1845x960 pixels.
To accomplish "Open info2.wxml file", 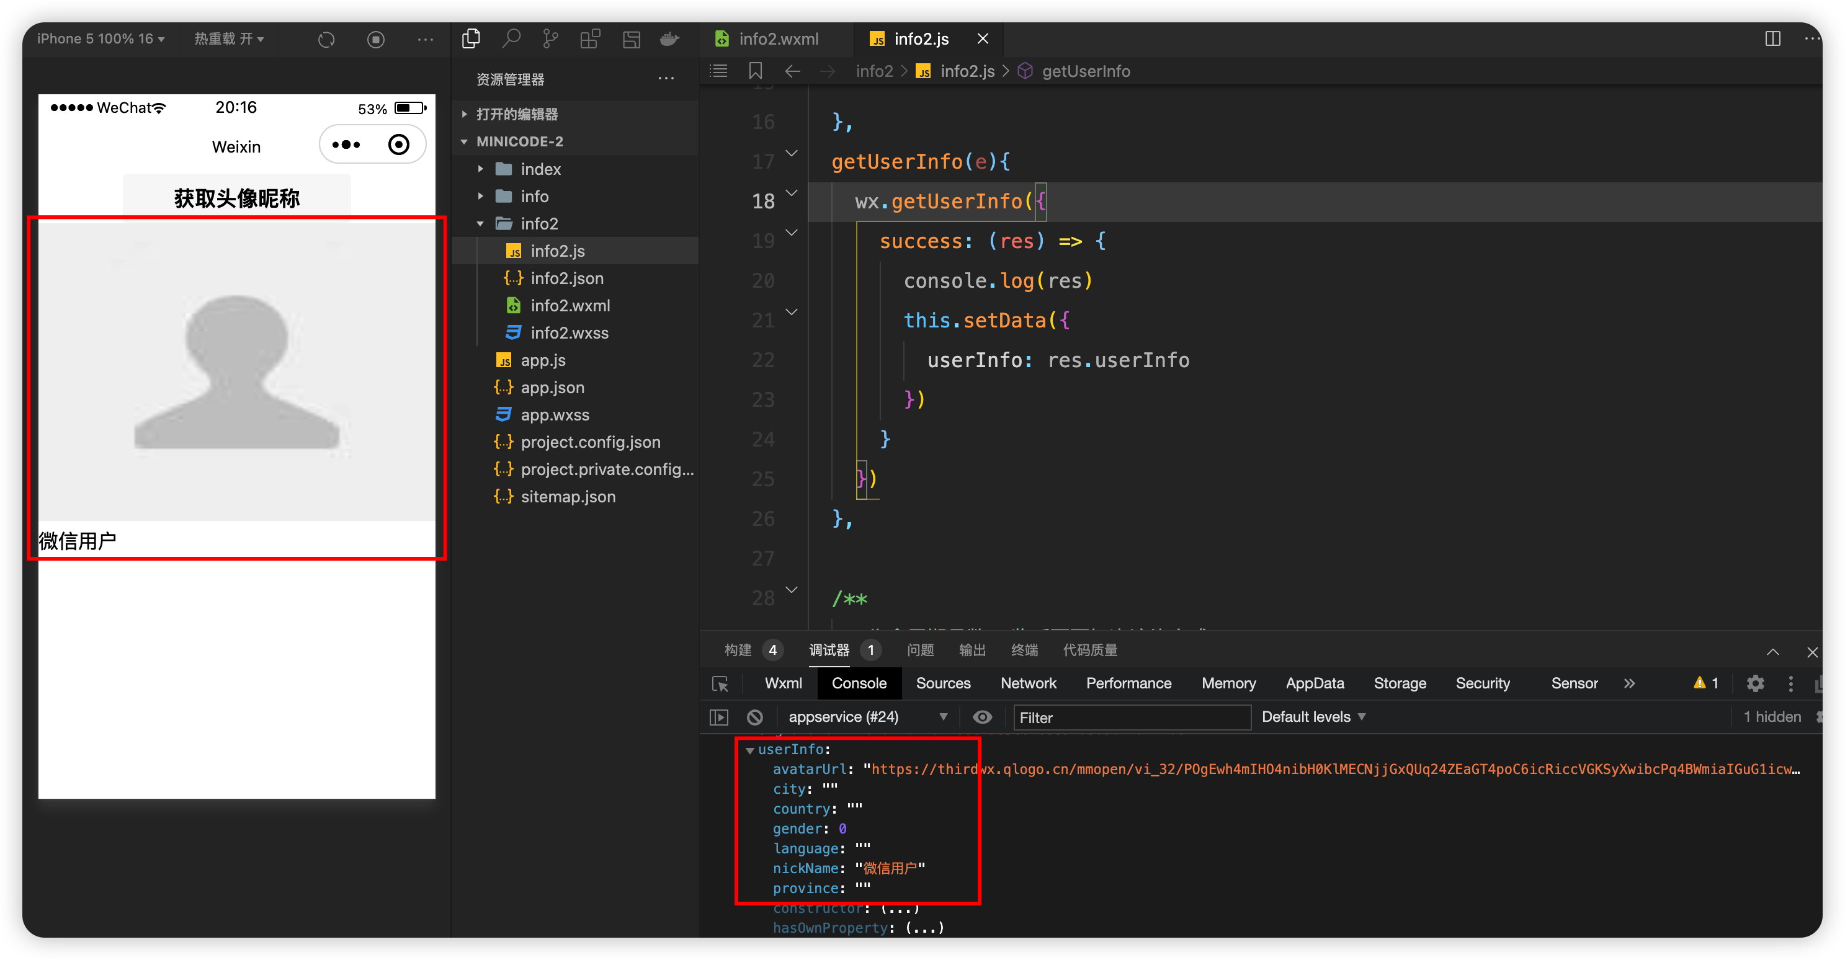I will tap(570, 305).
